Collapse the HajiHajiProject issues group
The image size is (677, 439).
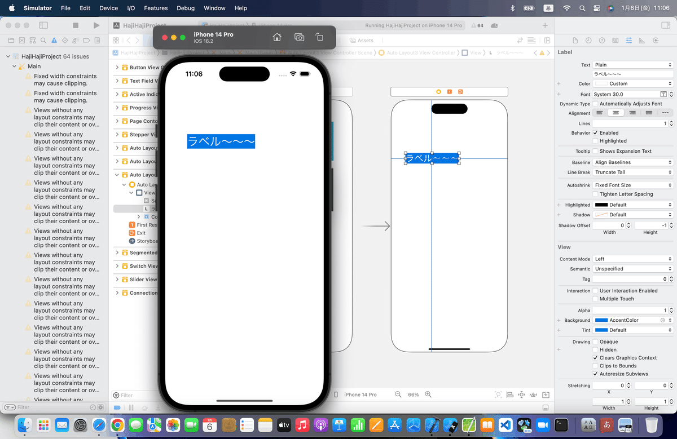[x=8, y=56]
